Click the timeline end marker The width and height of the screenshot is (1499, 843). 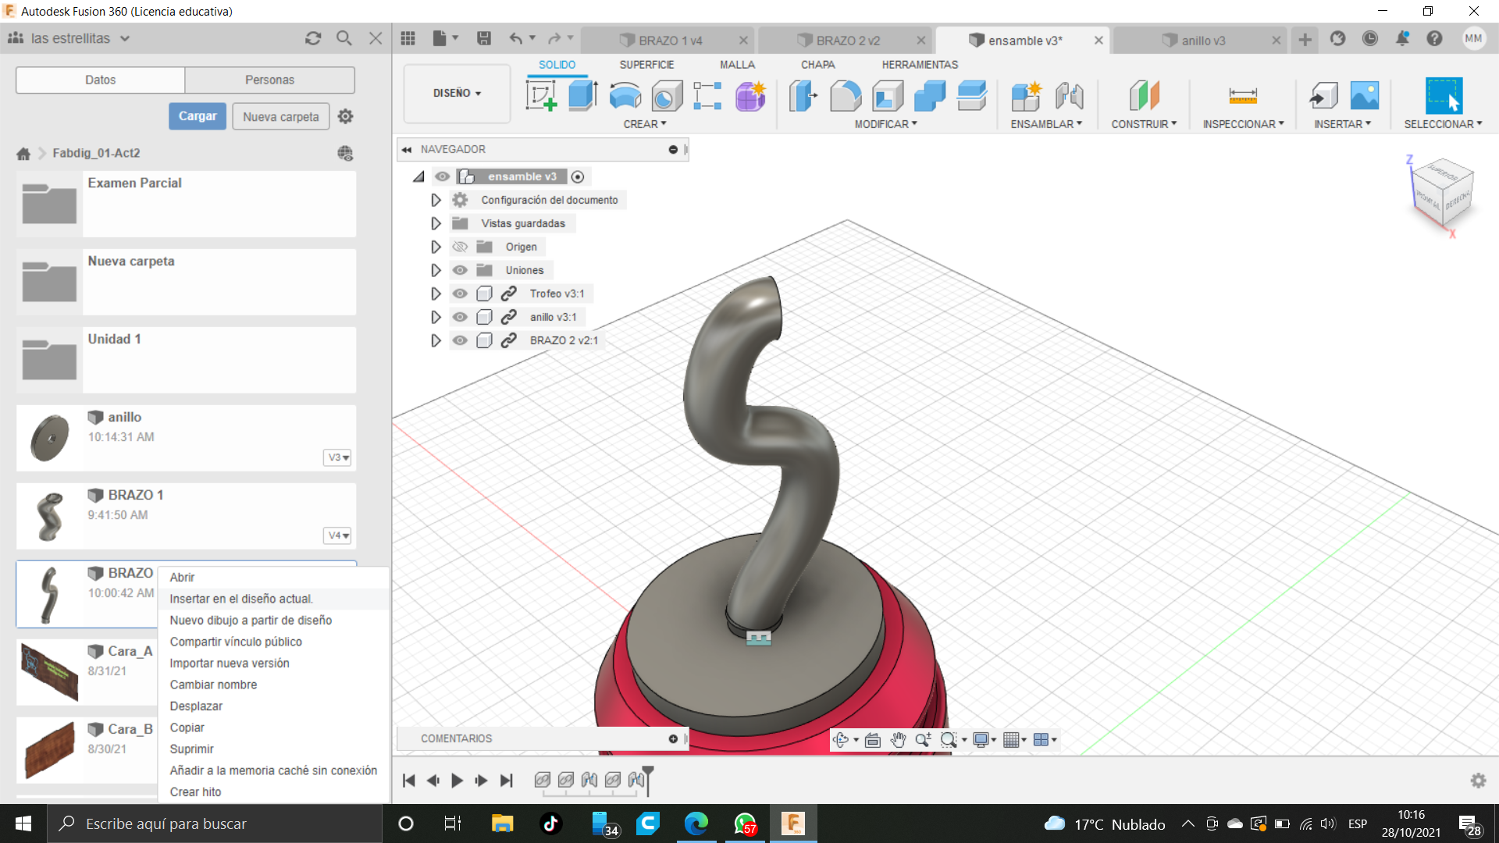coord(647,774)
